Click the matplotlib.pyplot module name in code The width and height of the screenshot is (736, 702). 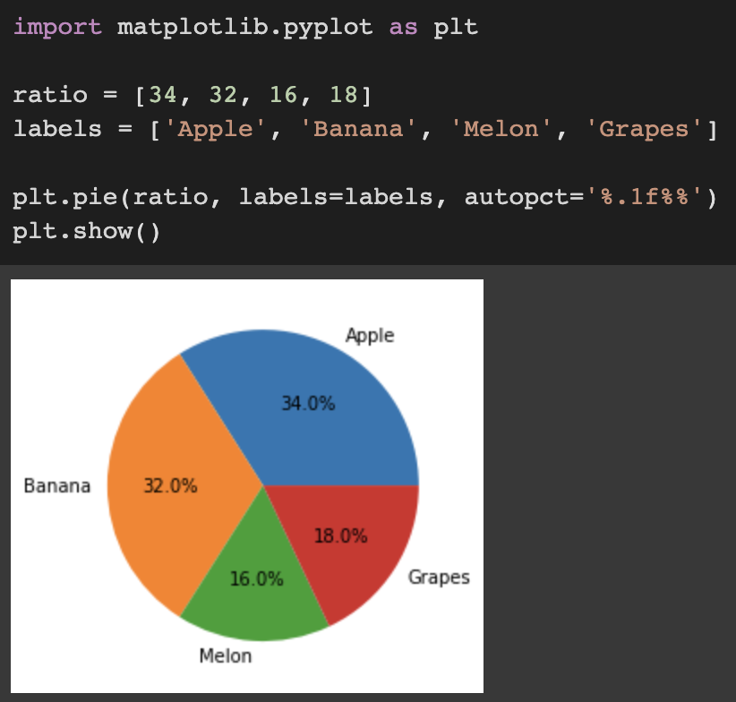pyautogui.click(x=245, y=27)
